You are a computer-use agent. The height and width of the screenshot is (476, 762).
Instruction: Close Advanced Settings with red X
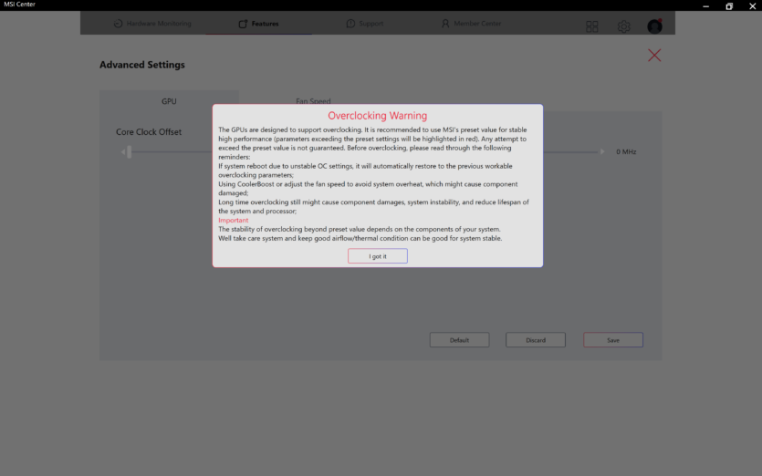654,56
